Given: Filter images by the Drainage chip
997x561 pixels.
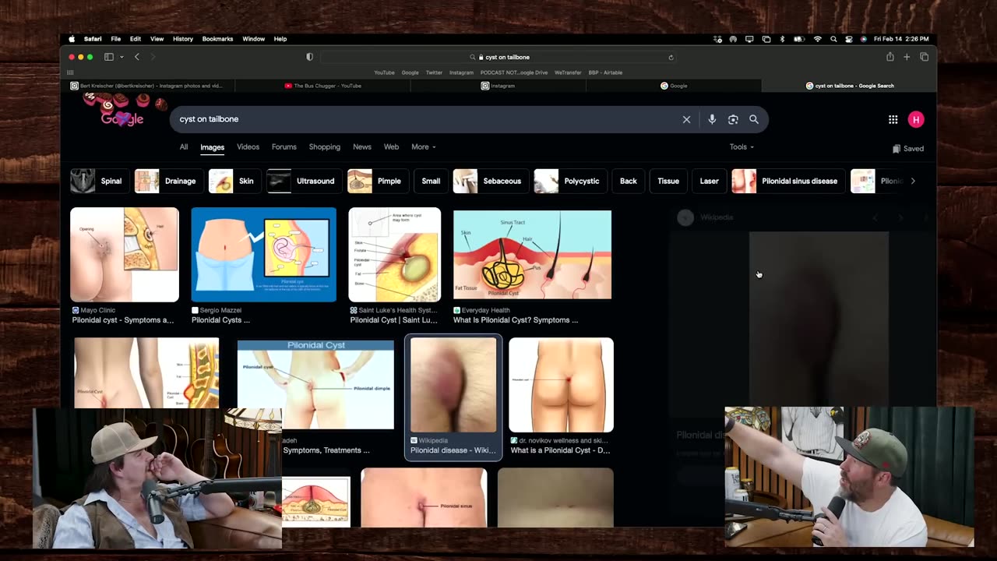Looking at the screenshot, I should pos(167,181).
